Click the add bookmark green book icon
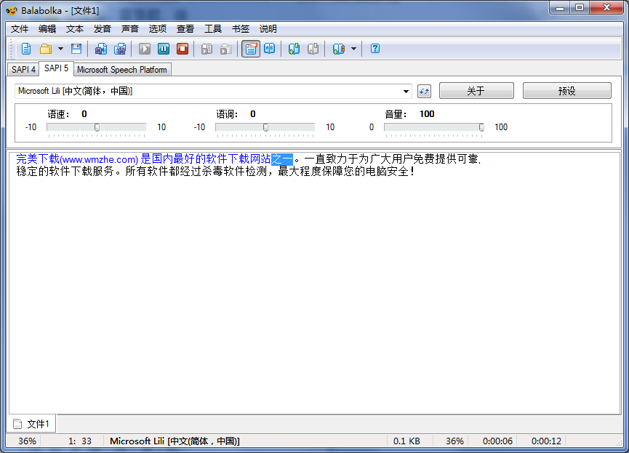629x453 pixels. coord(294,49)
